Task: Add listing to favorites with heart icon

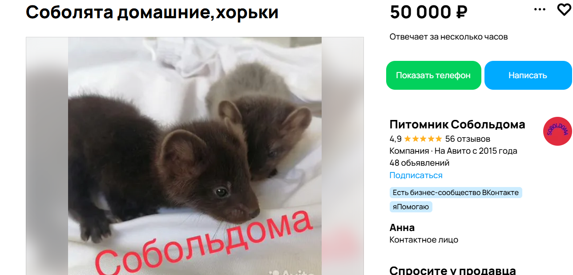Action: tap(564, 9)
